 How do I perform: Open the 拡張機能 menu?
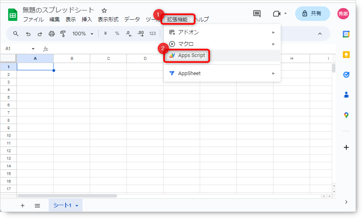(x=177, y=19)
